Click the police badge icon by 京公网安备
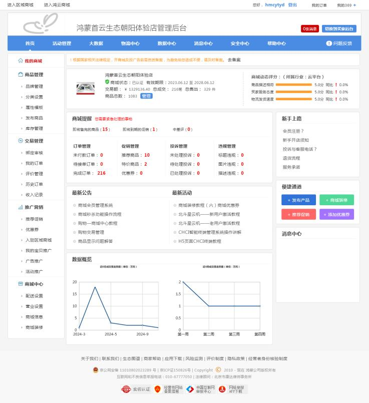 (x=96, y=370)
